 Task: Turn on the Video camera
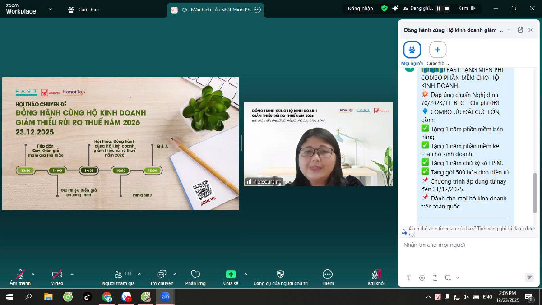57,274
